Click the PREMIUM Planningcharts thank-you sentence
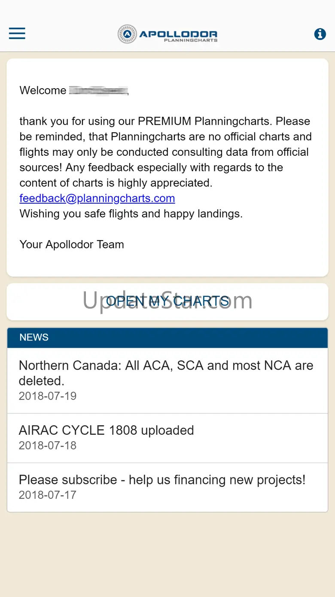Image resolution: width=335 pixels, height=597 pixels. click(164, 121)
